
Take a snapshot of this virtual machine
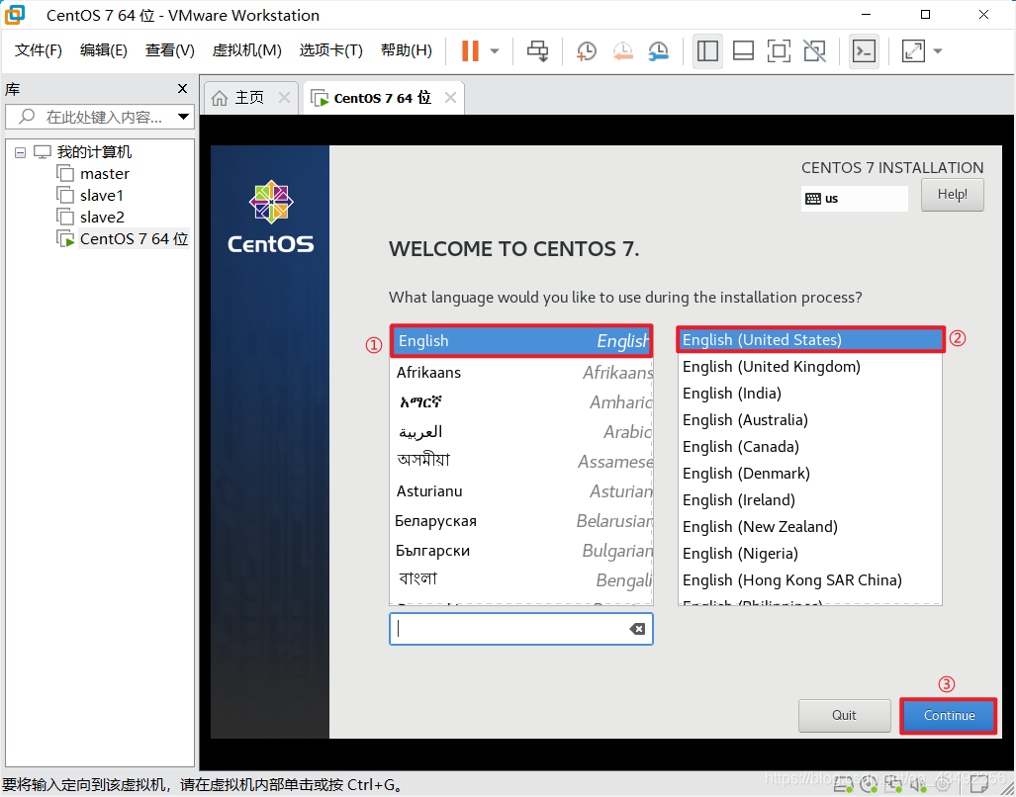587,51
